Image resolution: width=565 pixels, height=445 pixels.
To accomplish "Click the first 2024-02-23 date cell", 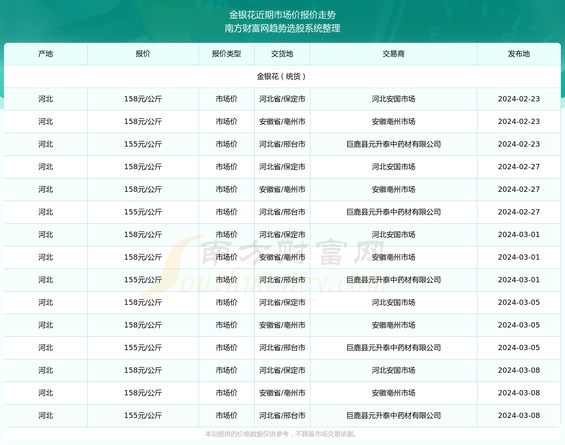I will [519, 99].
